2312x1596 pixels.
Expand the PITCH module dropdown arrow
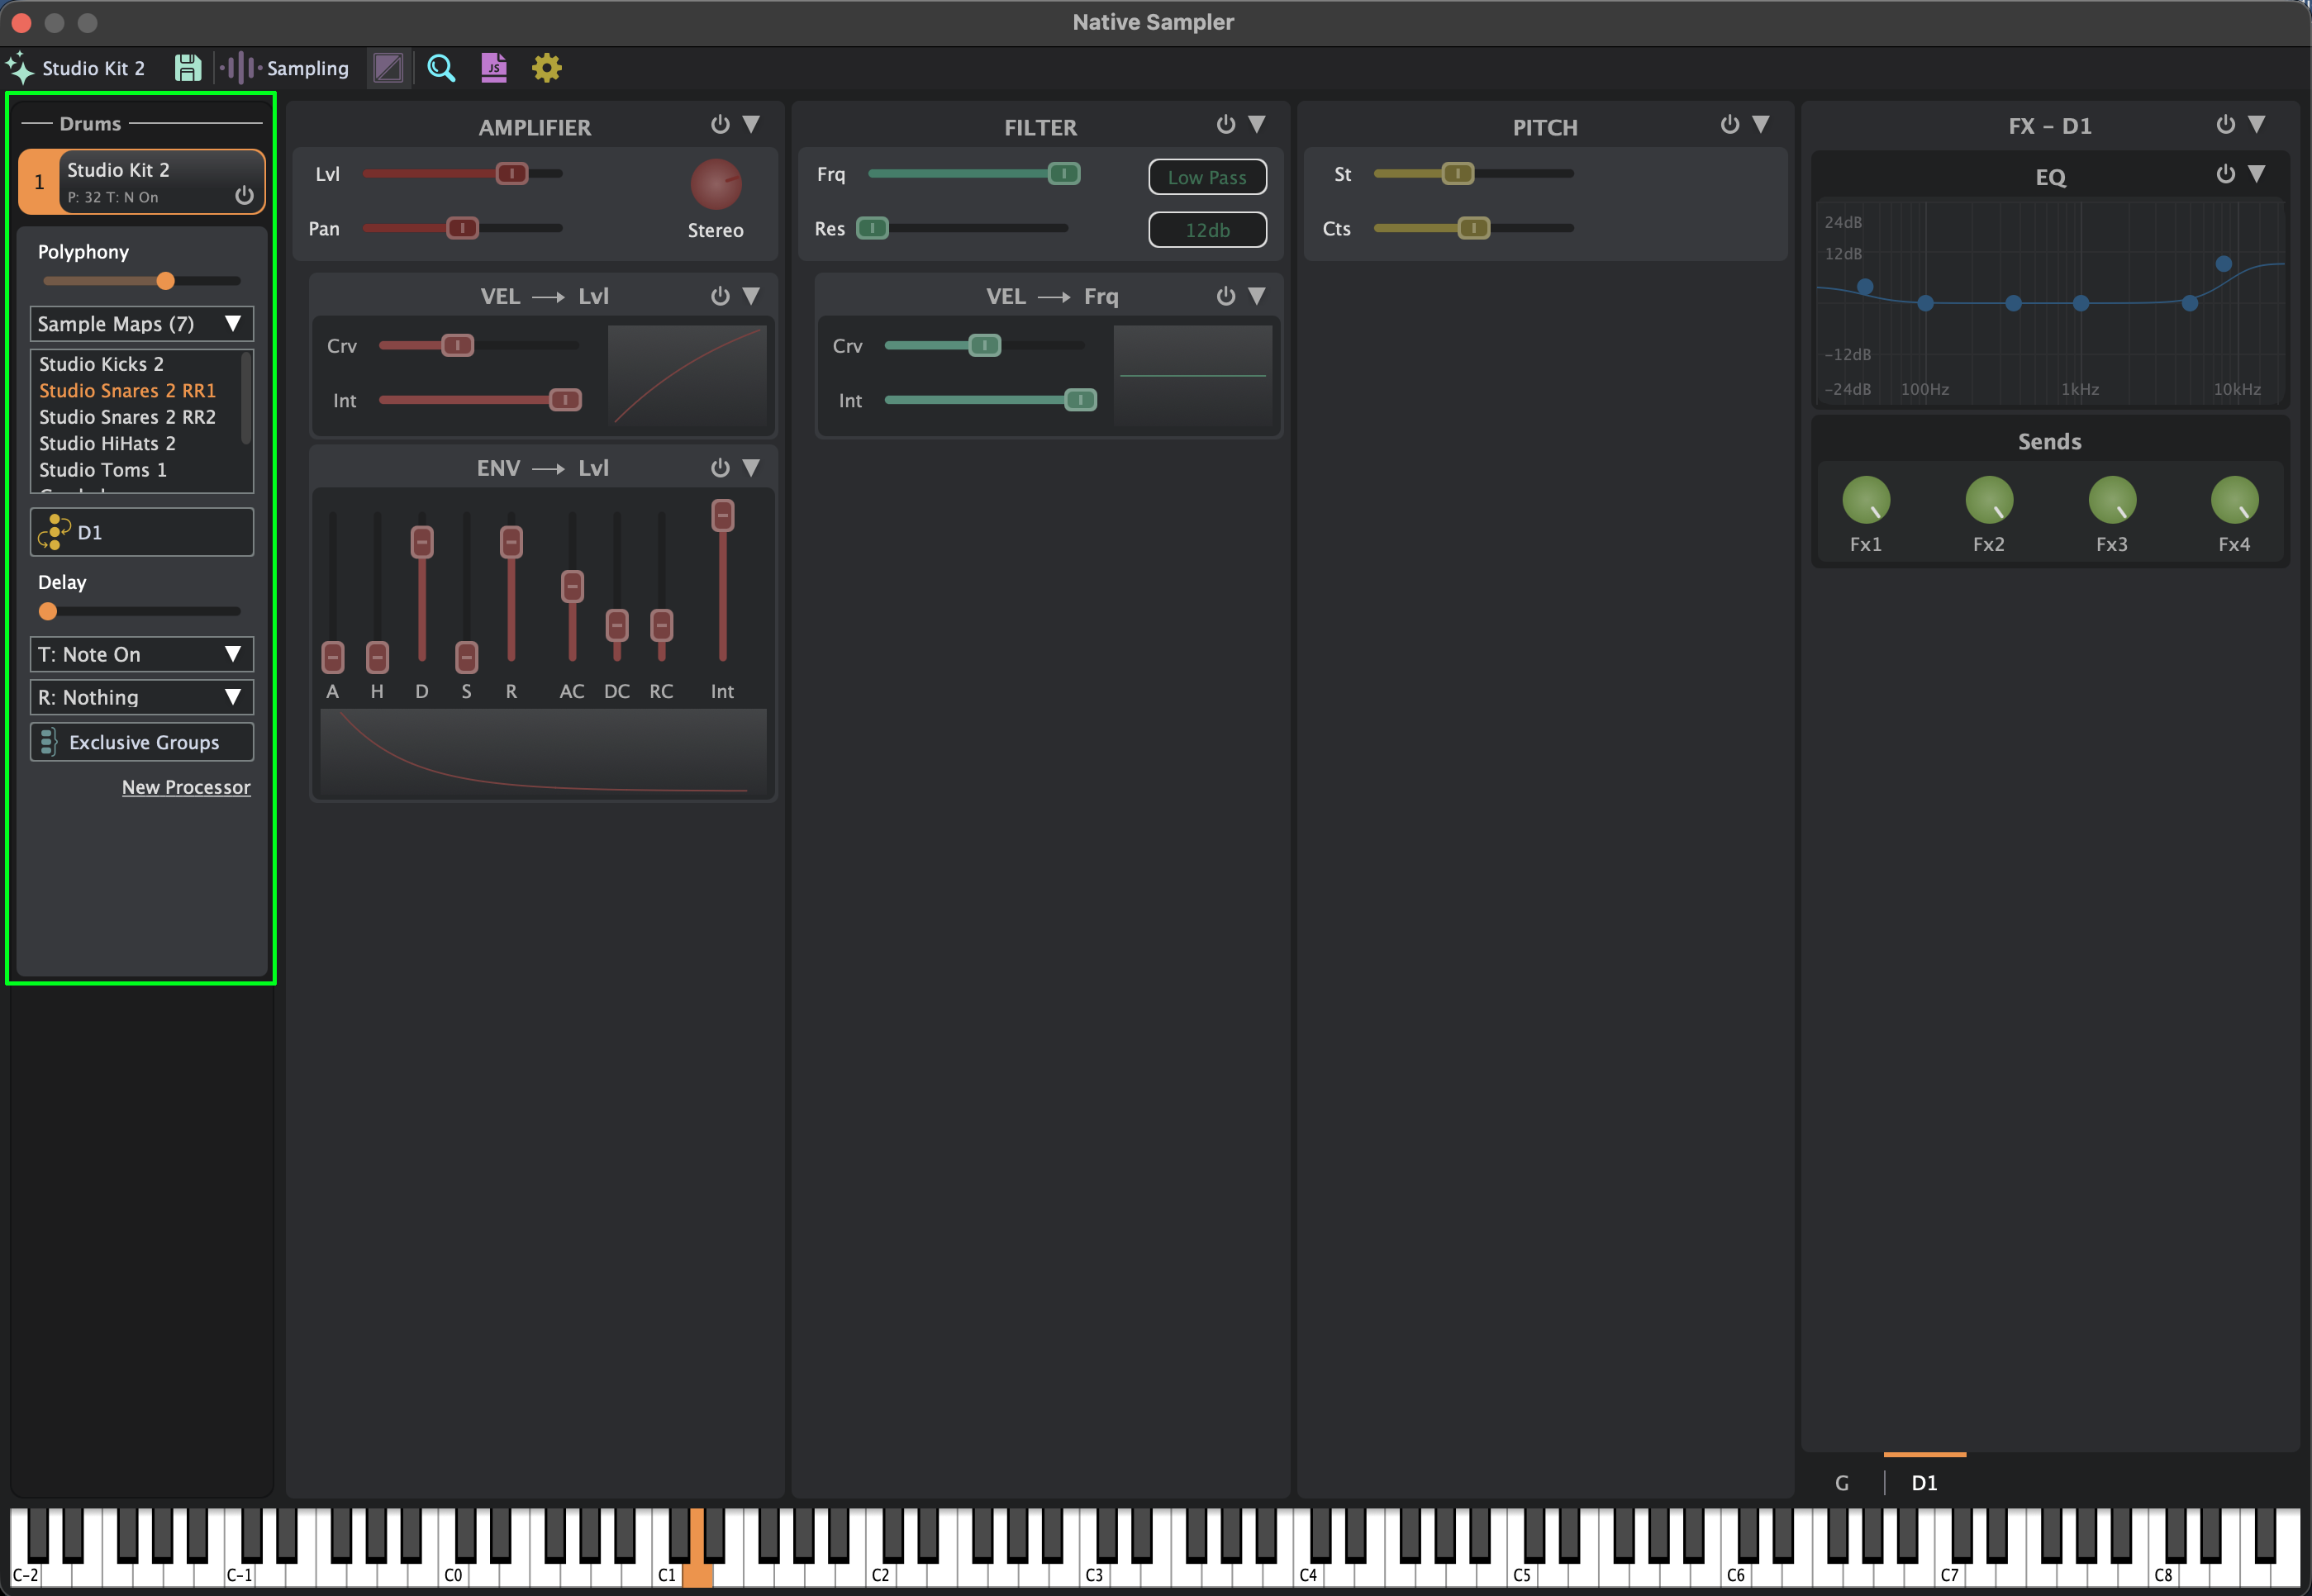click(x=1762, y=125)
